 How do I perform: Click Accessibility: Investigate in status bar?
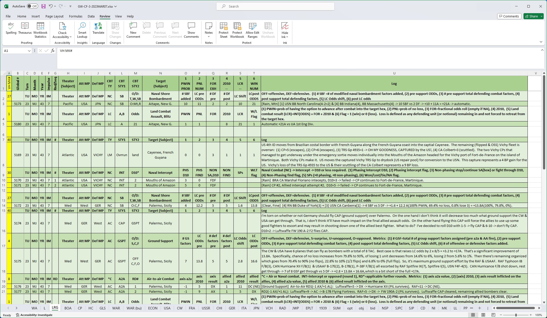click(x=34, y=315)
